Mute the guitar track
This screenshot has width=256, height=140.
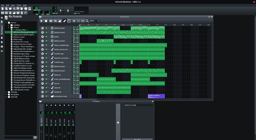pyautogui.click(x=46, y=36)
